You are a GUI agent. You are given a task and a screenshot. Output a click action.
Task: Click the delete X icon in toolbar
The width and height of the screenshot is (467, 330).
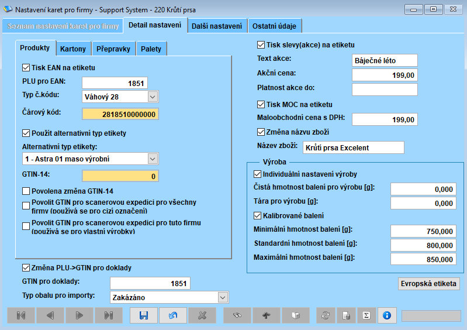(x=202, y=315)
